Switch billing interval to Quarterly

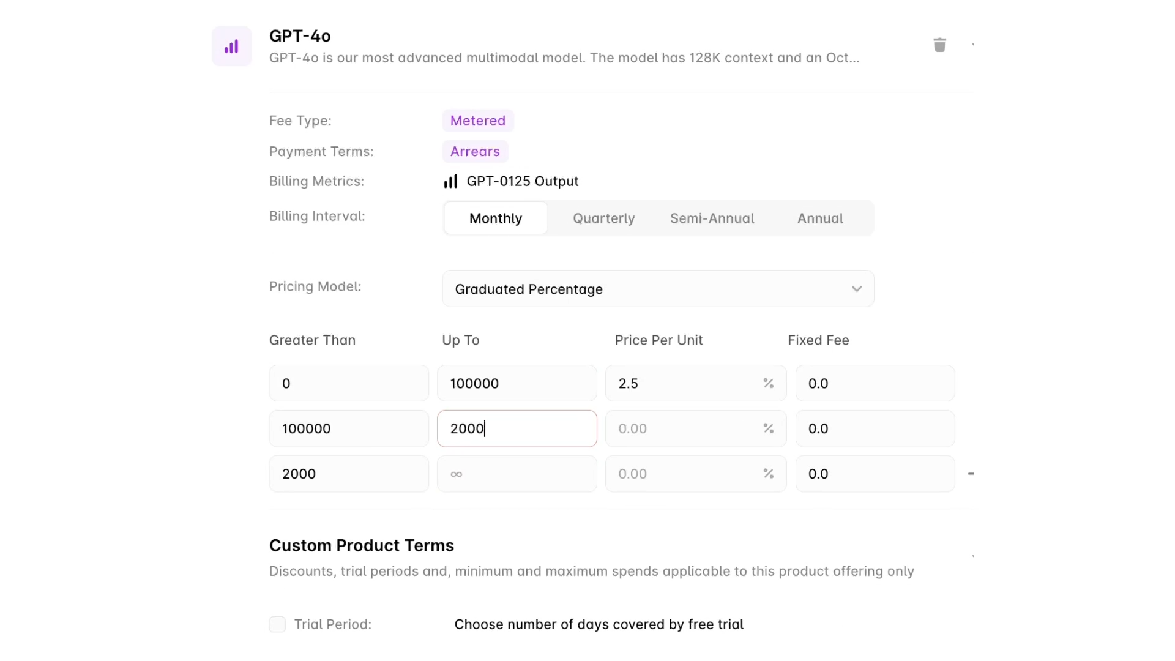(604, 218)
